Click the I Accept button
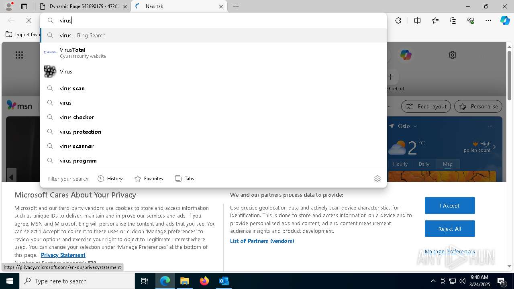 click(450, 206)
